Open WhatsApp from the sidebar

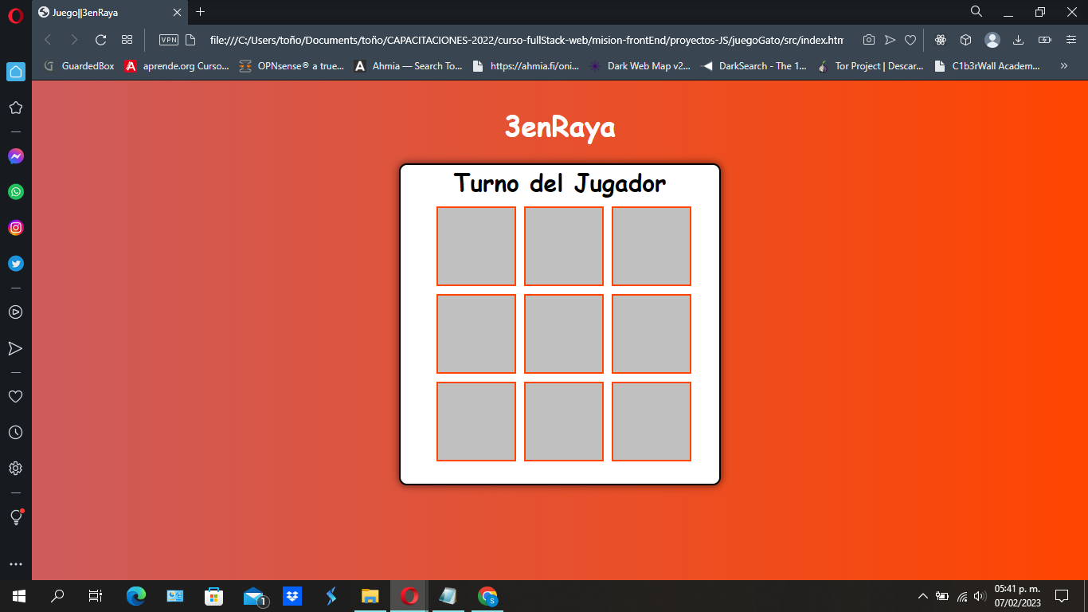15,192
